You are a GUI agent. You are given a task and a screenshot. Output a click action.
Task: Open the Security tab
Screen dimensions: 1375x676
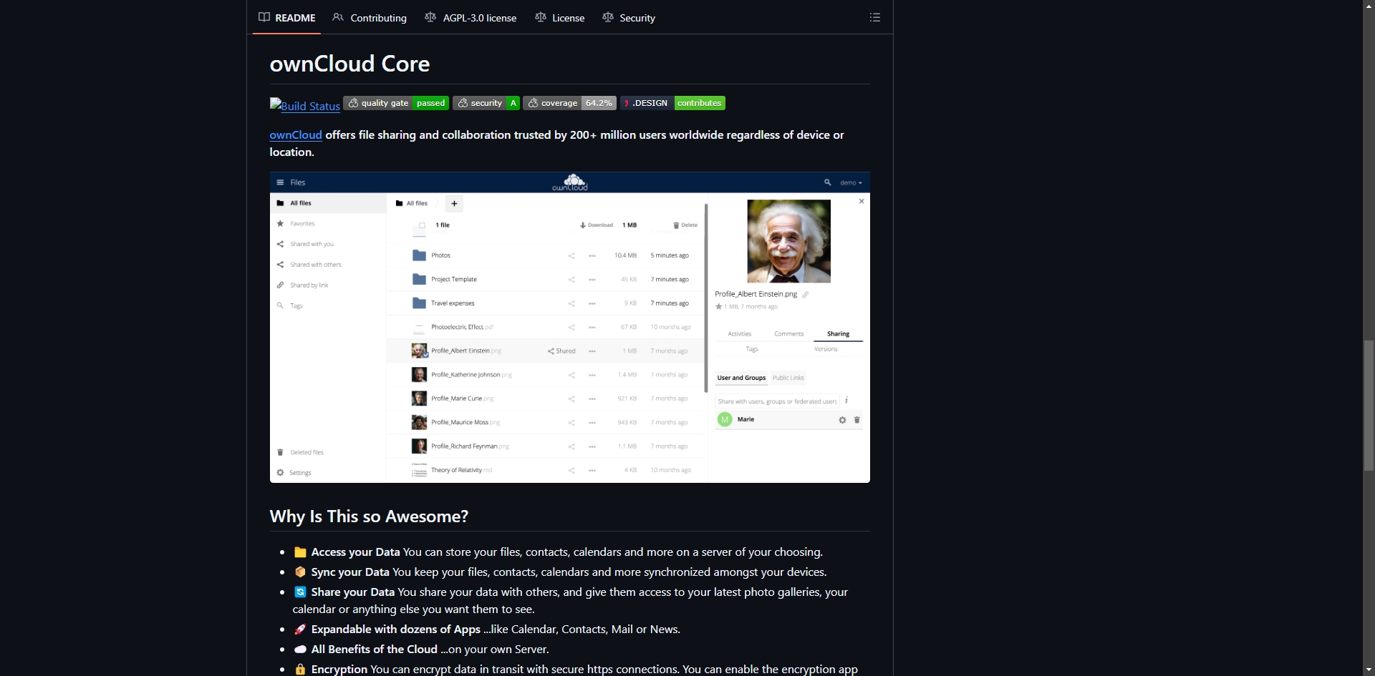tap(629, 17)
